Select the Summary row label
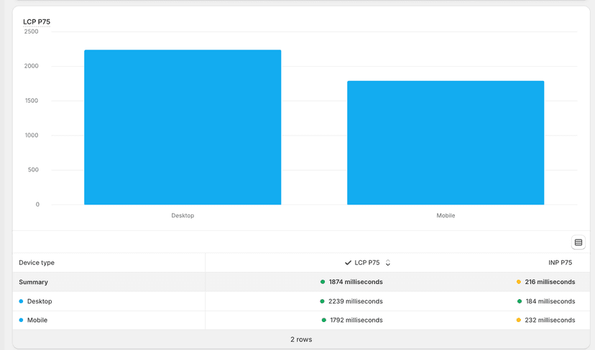 (x=33, y=283)
